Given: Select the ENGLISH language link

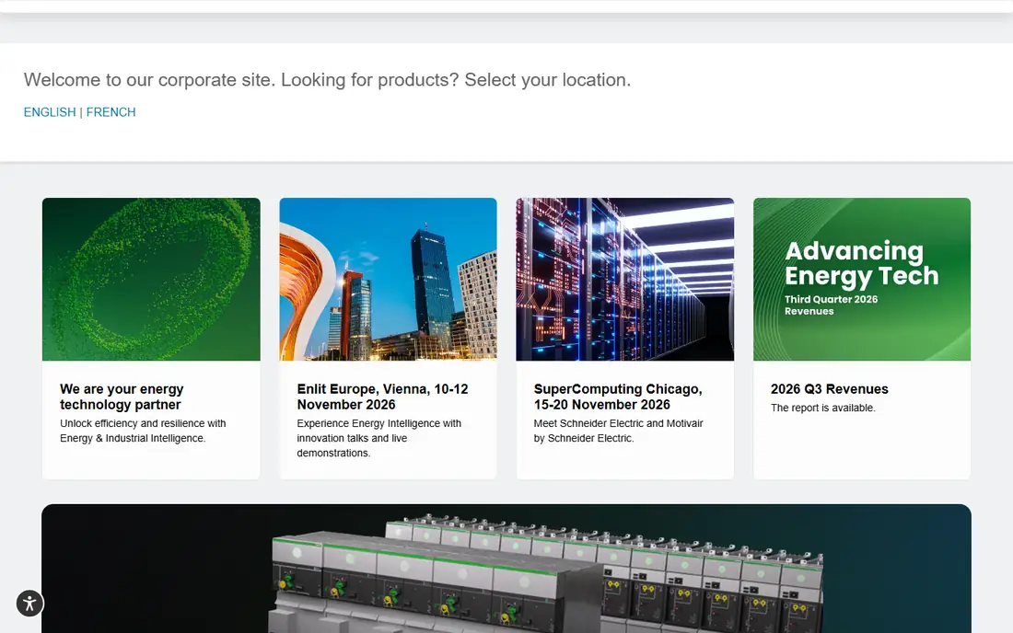Looking at the screenshot, I should pos(50,112).
